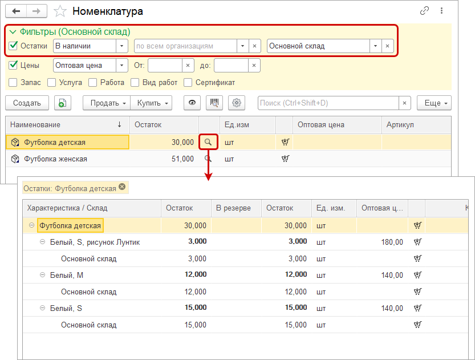This screenshot has width=475, height=360.
Task: Toggle the Цены checkbox
Action: coord(13,65)
